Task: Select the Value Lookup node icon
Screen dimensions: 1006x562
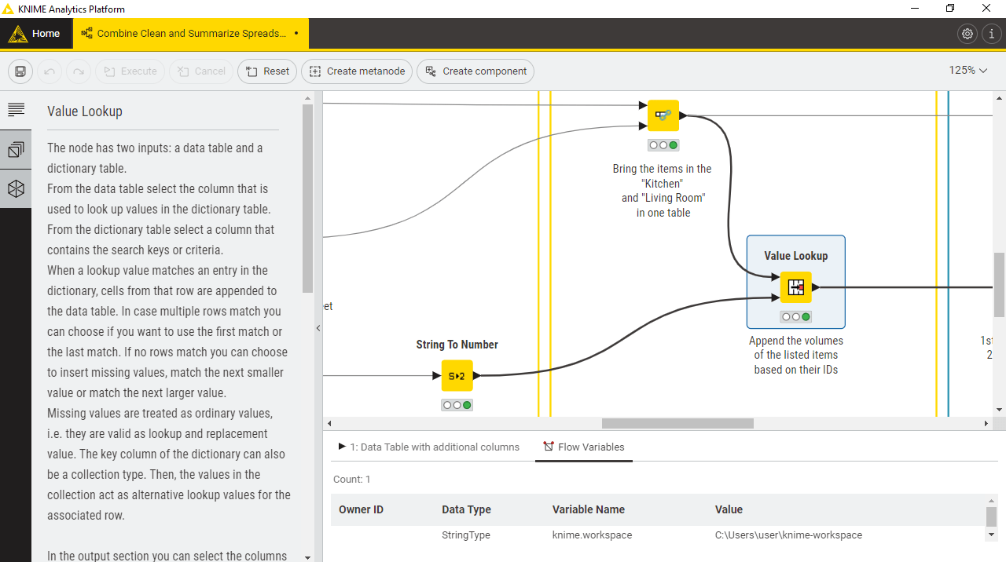Action: (796, 287)
